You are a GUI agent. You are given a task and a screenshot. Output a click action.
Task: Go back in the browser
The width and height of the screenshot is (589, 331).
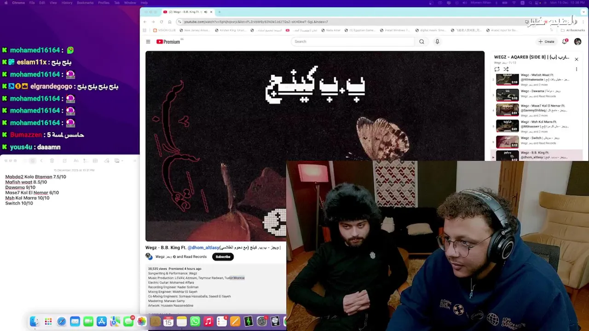click(144, 22)
